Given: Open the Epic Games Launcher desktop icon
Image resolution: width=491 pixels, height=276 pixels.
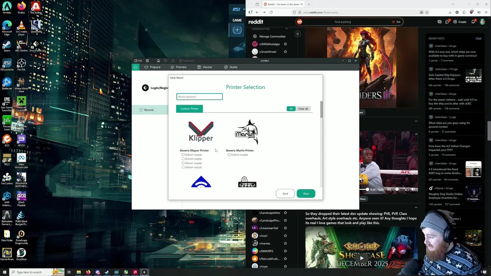Looking at the screenshot, I should point(7,103).
